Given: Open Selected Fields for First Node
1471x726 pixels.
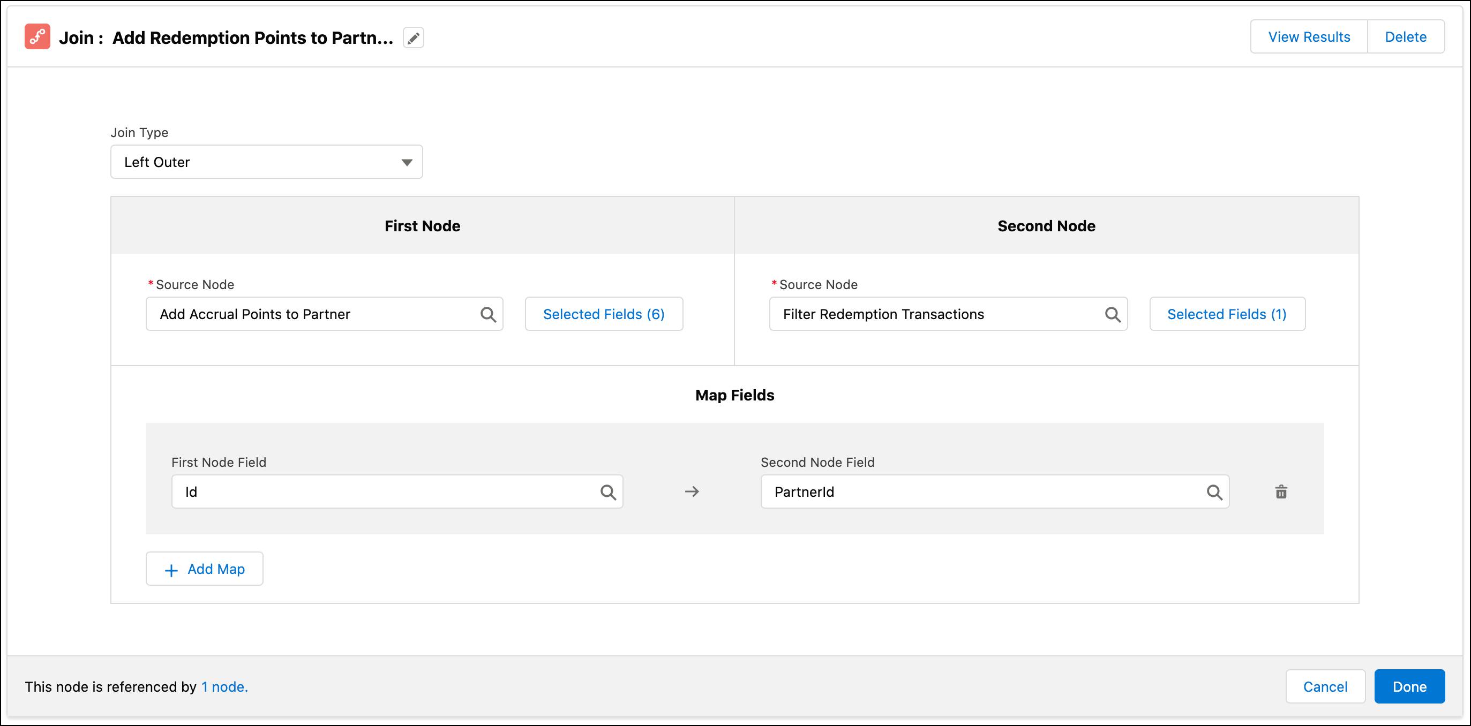Looking at the screenshot, I should 603,313.
